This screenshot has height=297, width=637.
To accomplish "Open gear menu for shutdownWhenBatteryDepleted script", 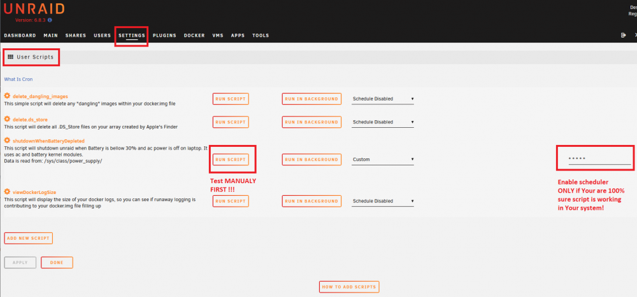I will coord(7,141).
